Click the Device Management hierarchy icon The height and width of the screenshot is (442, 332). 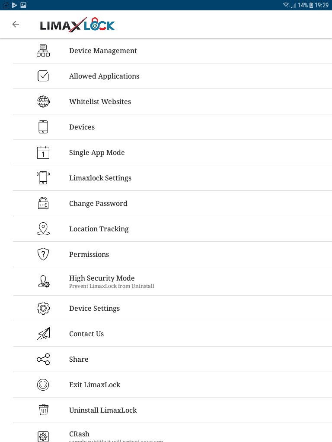click(43, 51)
